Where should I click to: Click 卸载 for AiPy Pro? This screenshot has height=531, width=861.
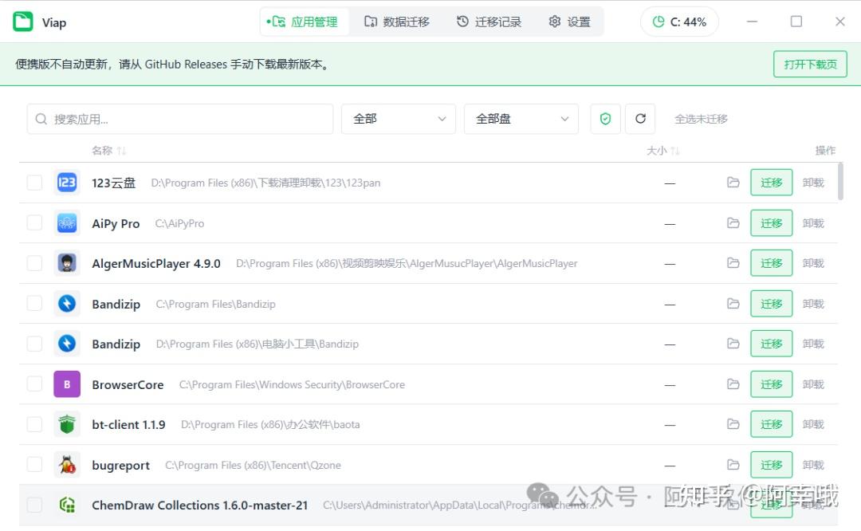pos(813,223)
